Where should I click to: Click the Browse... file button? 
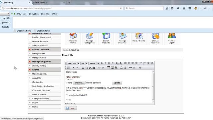[79, 83]
